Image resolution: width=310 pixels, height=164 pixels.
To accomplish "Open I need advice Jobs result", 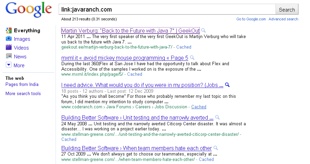I will pyautogui.click(x=142, y=85).
